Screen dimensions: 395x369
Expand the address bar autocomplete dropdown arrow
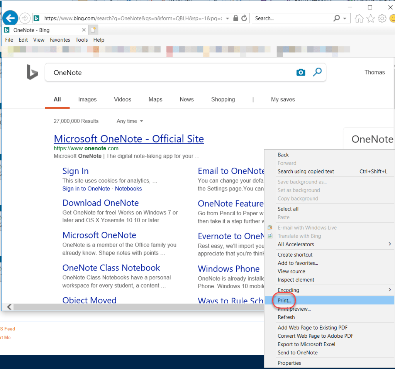point(227,18)
